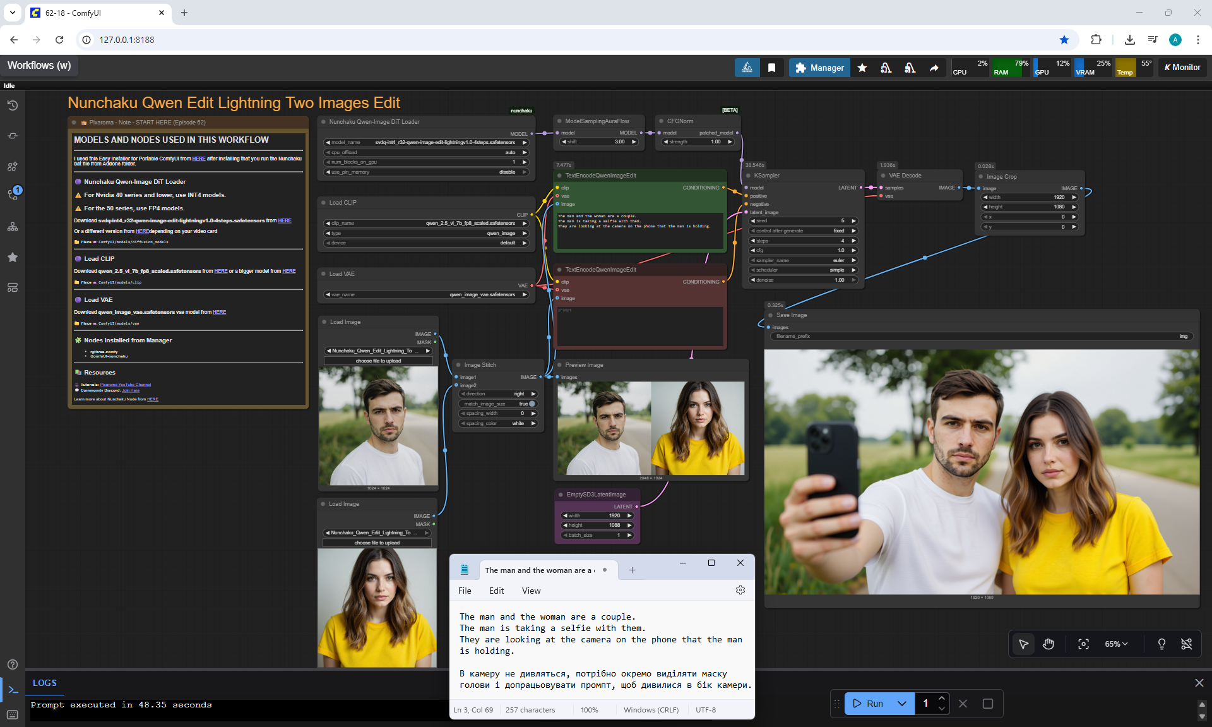
Task: Open the starred bookmarks sidebar icon
Action: pos(13,257)
